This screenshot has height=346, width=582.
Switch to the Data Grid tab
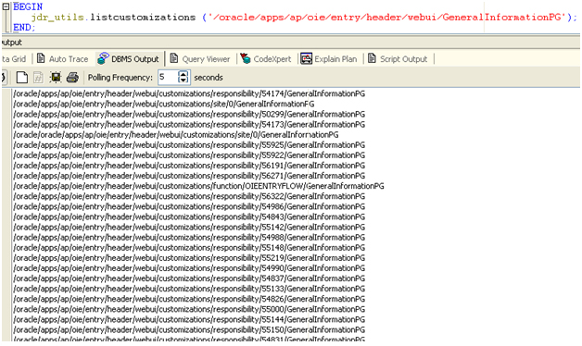[x=14, y=59]
